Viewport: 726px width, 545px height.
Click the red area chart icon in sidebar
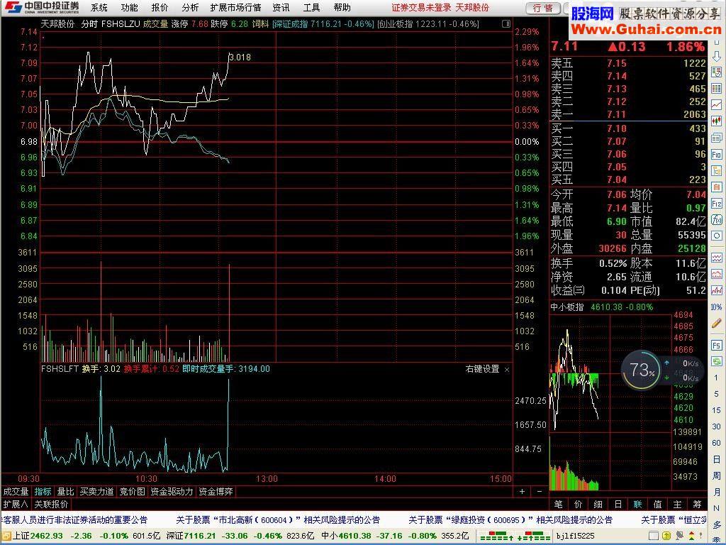pyautogui.click(x=716, y=275)
